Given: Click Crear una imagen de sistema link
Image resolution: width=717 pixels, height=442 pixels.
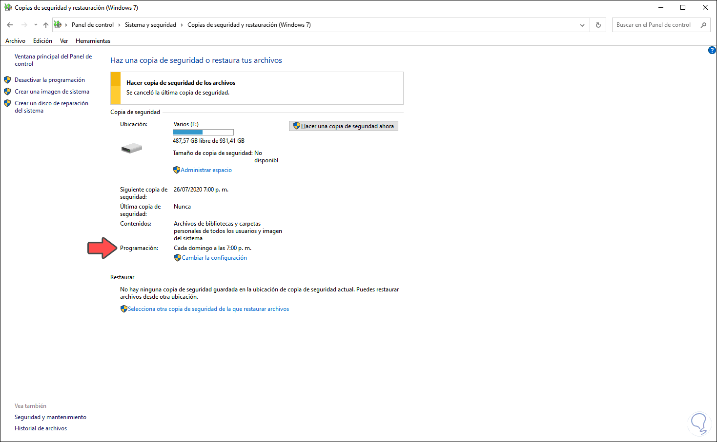Looking at the screenshot, I should click(x=52, y=92).
